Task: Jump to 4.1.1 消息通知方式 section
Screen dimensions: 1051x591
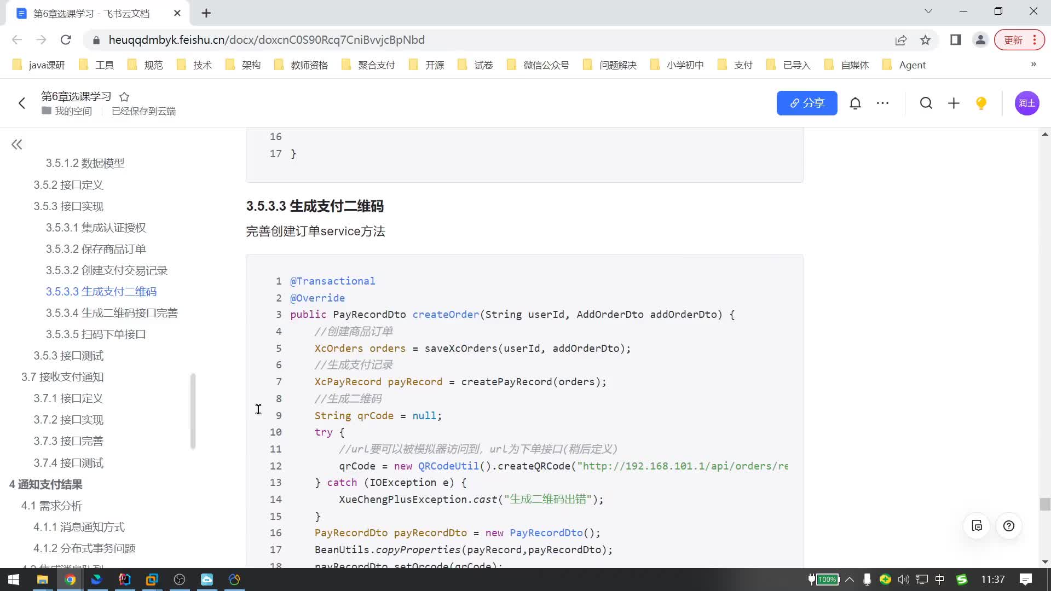Action: tap(79, 527)
